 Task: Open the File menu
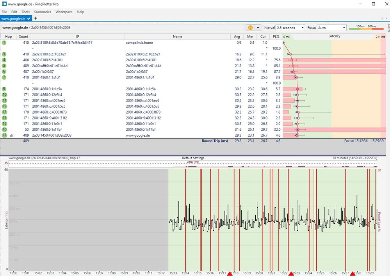tap(4, 12)
